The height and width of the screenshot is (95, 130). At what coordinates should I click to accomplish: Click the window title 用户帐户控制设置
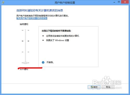pos(65,3)
